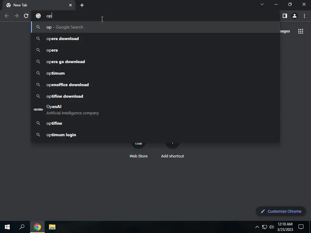Open the Google apps grid
This screenshot has height=233, width=311.
301,31
